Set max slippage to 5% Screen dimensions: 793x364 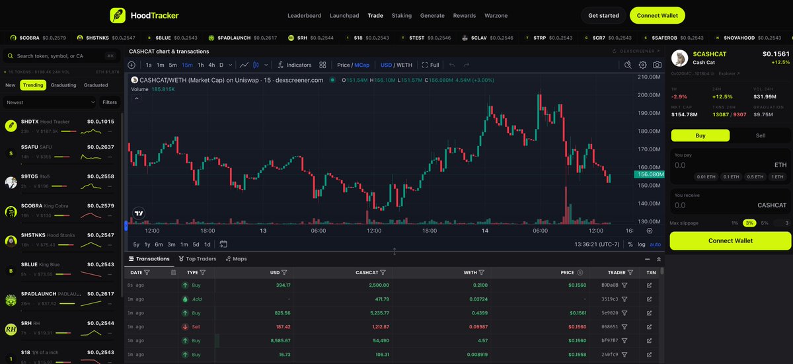[765, 223]
